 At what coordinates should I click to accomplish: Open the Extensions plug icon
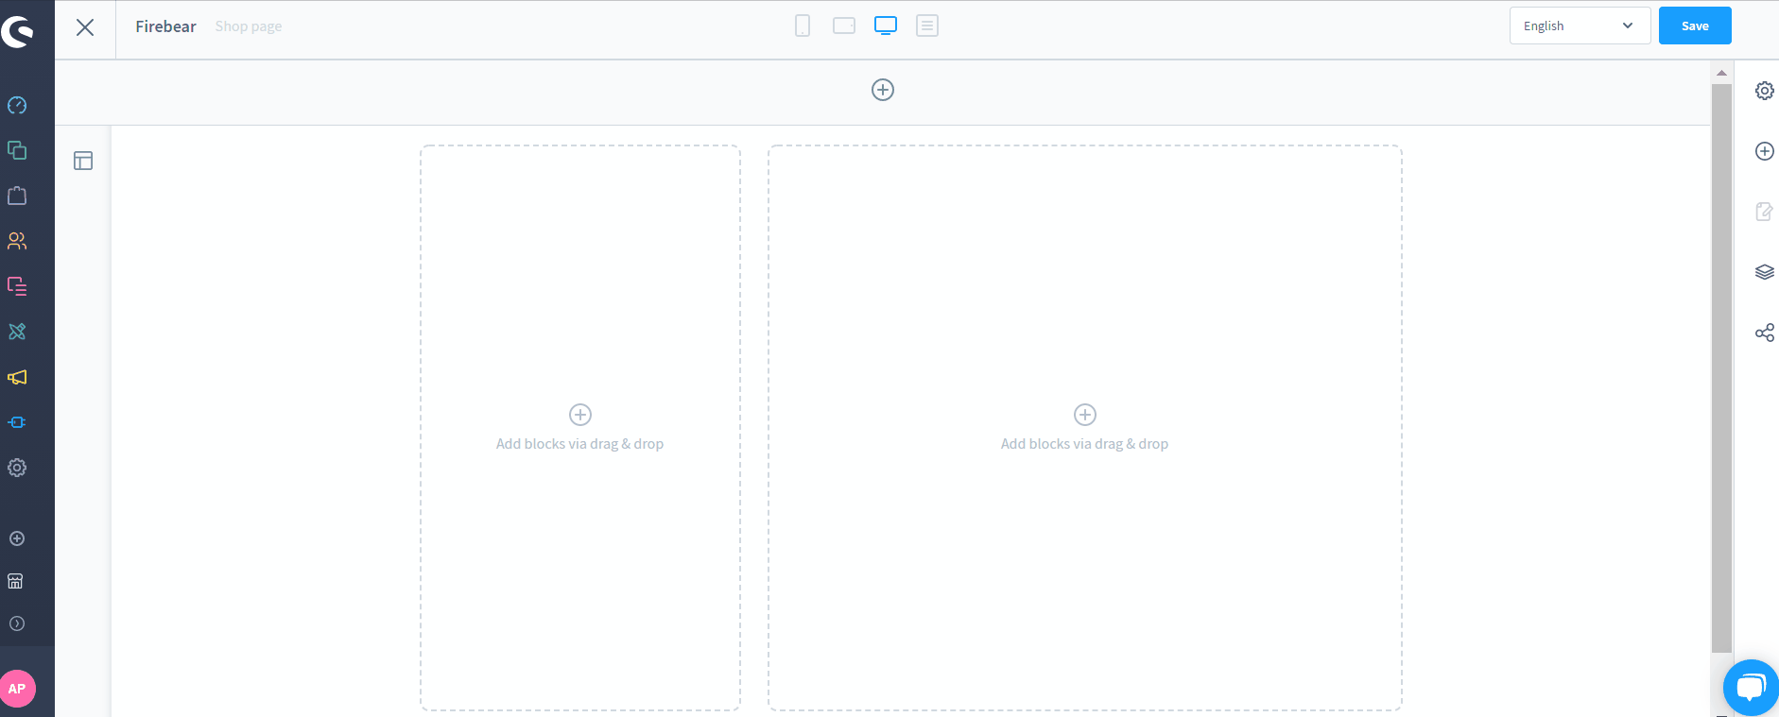17,422
